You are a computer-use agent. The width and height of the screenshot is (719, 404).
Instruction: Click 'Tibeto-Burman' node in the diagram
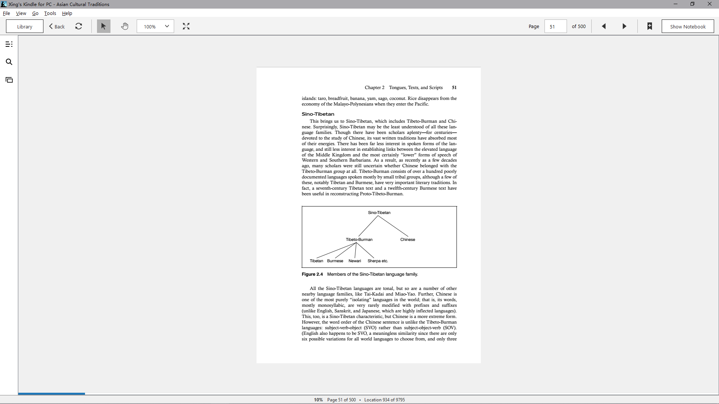359,239
